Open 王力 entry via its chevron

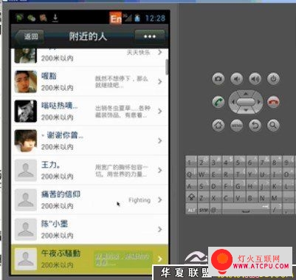[x=160, y=170]
